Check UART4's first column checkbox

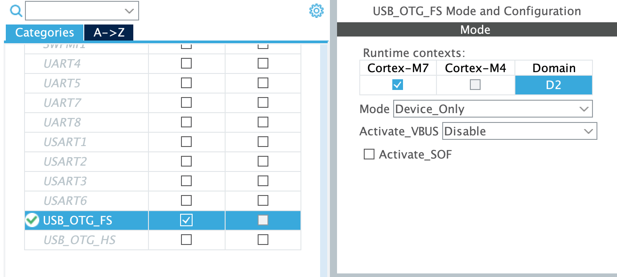tap(186, 63)
